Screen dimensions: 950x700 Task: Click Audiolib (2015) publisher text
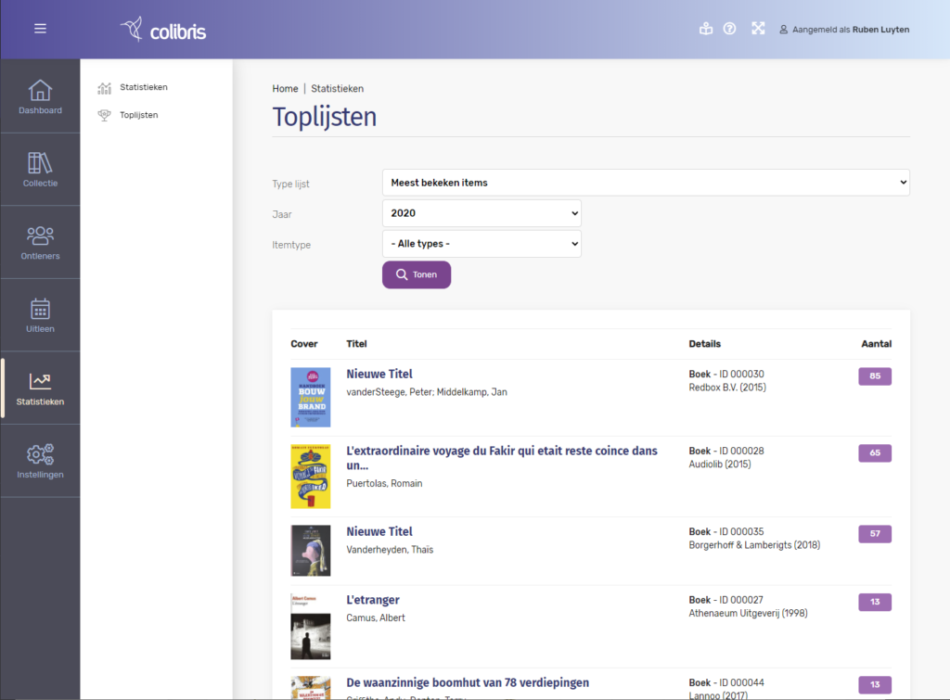[x=720, y=465]
